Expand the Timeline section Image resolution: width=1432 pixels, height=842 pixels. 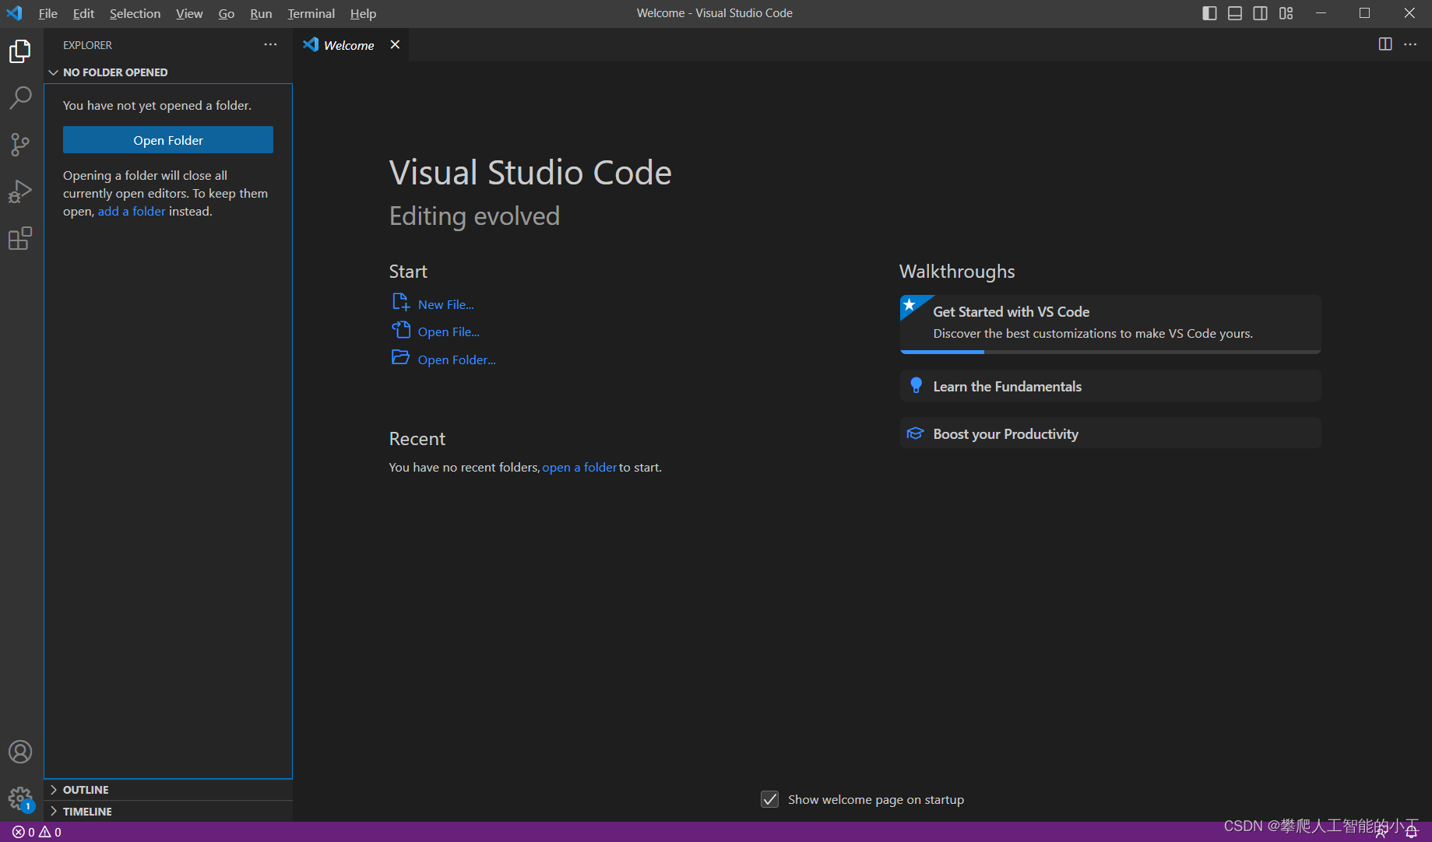(x=168, y=812)
